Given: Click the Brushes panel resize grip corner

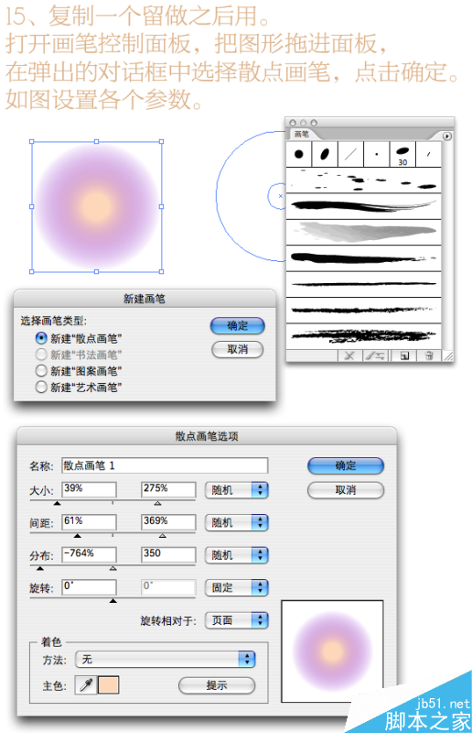Looking at the screenshot, I should coord(447,356).
